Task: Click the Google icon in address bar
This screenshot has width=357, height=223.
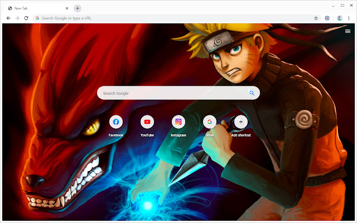Action: [37, 18]
